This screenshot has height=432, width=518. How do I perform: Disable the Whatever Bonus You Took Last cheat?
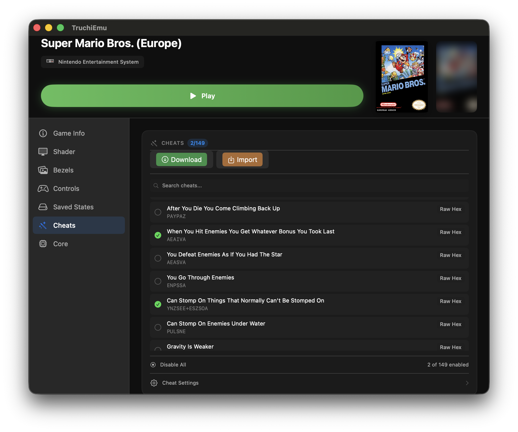pos(158,235)
